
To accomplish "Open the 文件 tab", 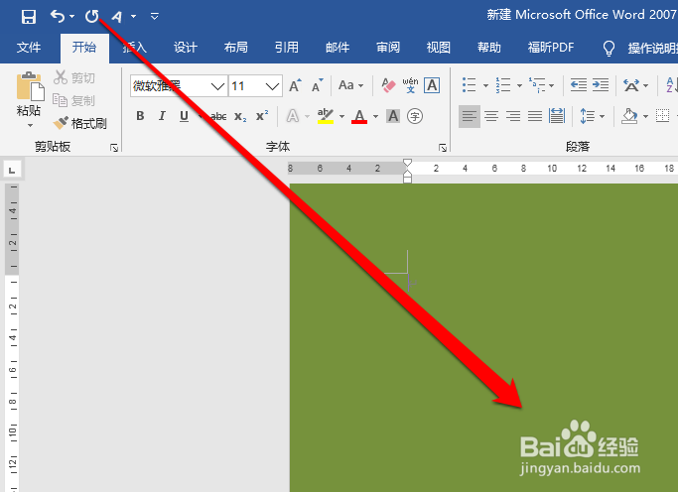I will pyautogui.click(x=29, y=47).
